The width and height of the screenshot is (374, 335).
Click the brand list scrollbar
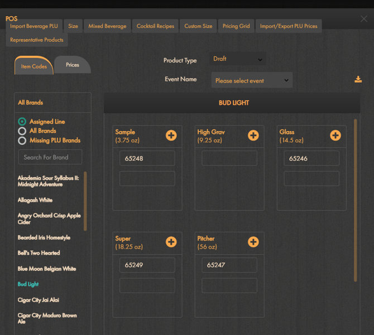85,201
